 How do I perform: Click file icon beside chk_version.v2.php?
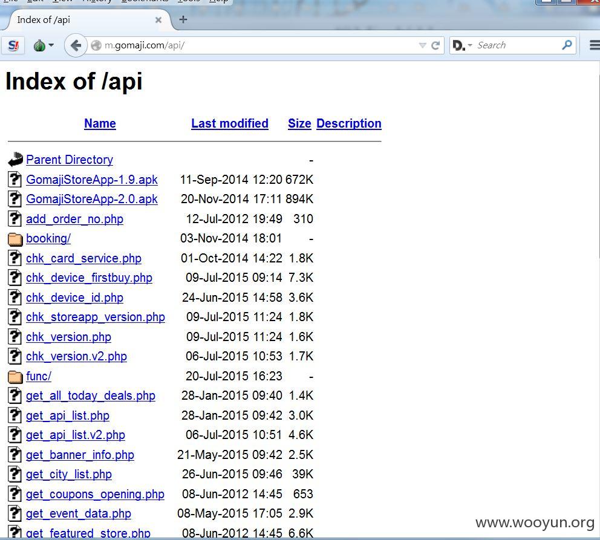point(15,356)
